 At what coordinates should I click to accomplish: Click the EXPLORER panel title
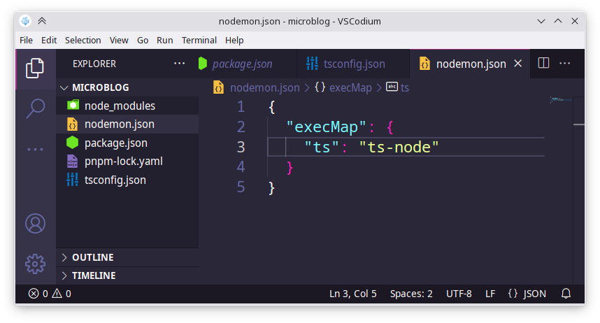tap(94, 64)
